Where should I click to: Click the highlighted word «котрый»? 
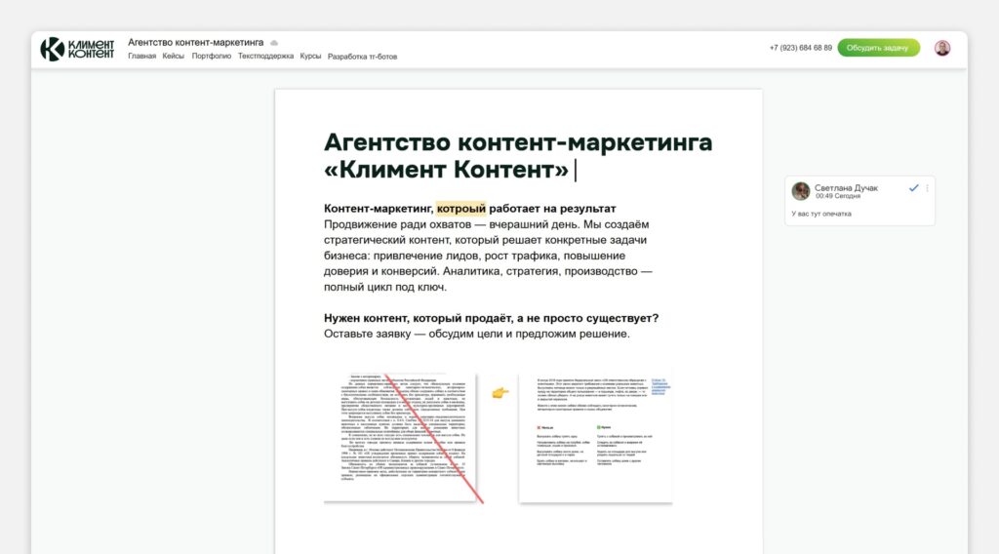coord(460,209)
